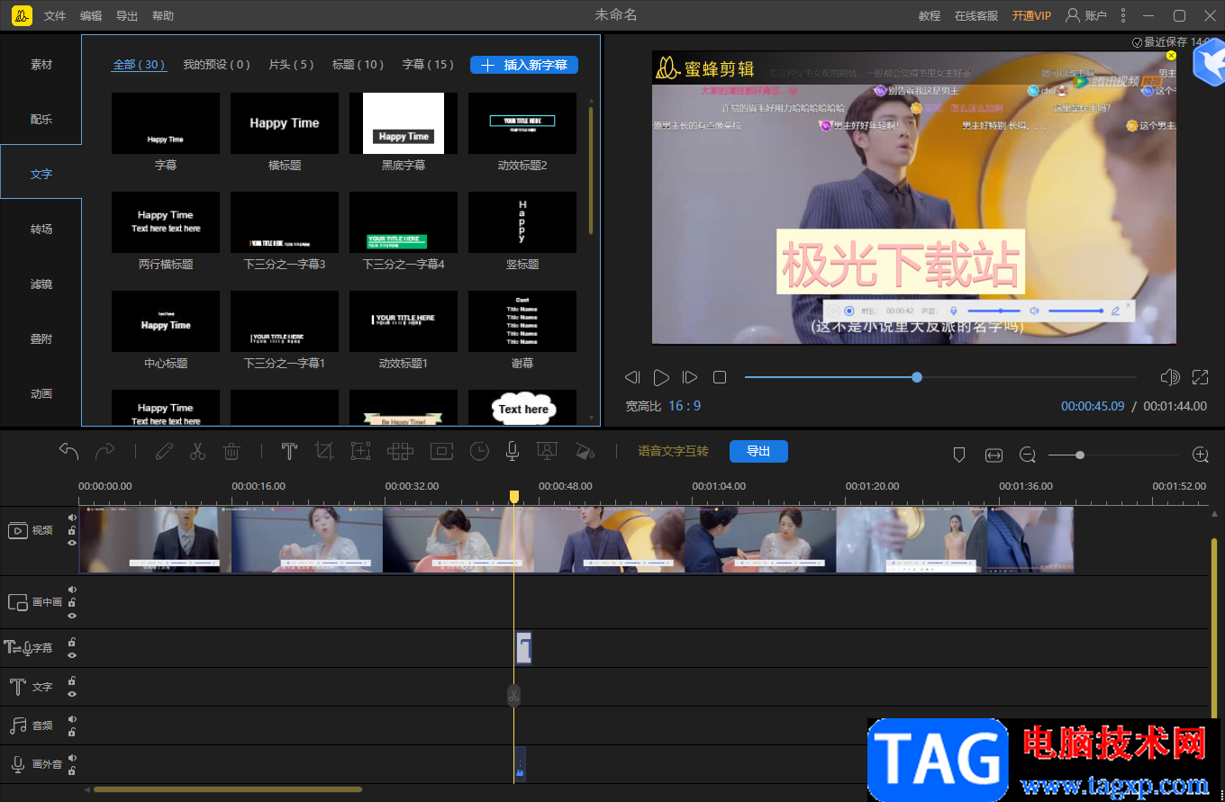This screenshot has height=802, width=1225.
Task: Lock the 文字 track
Action: [x=72, y=681]
